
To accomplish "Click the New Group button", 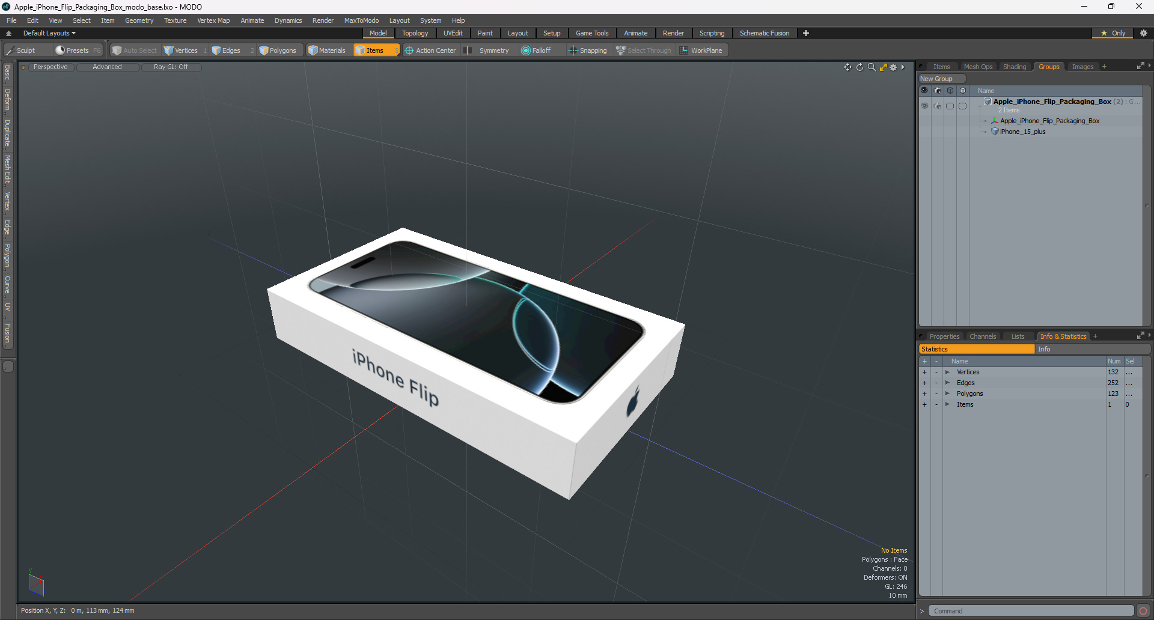I will pyautogui.click(x=941, y=79).
